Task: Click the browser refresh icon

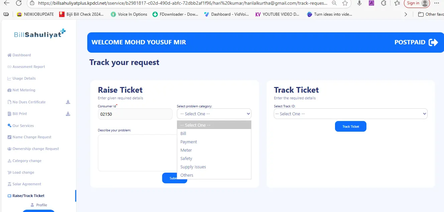Action: coord(19,3)
